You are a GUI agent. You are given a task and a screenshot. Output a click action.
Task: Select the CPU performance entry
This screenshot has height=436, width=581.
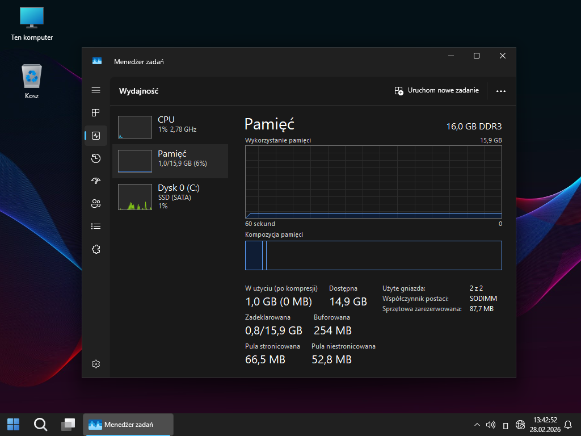tap(170, 127)
